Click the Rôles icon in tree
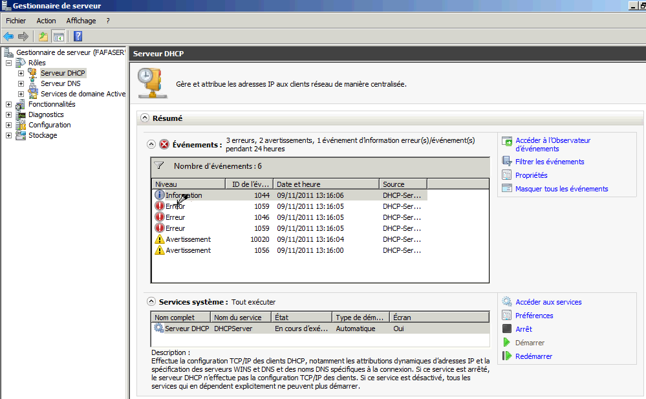Viewport: 646px width, 399px height. 20,63
